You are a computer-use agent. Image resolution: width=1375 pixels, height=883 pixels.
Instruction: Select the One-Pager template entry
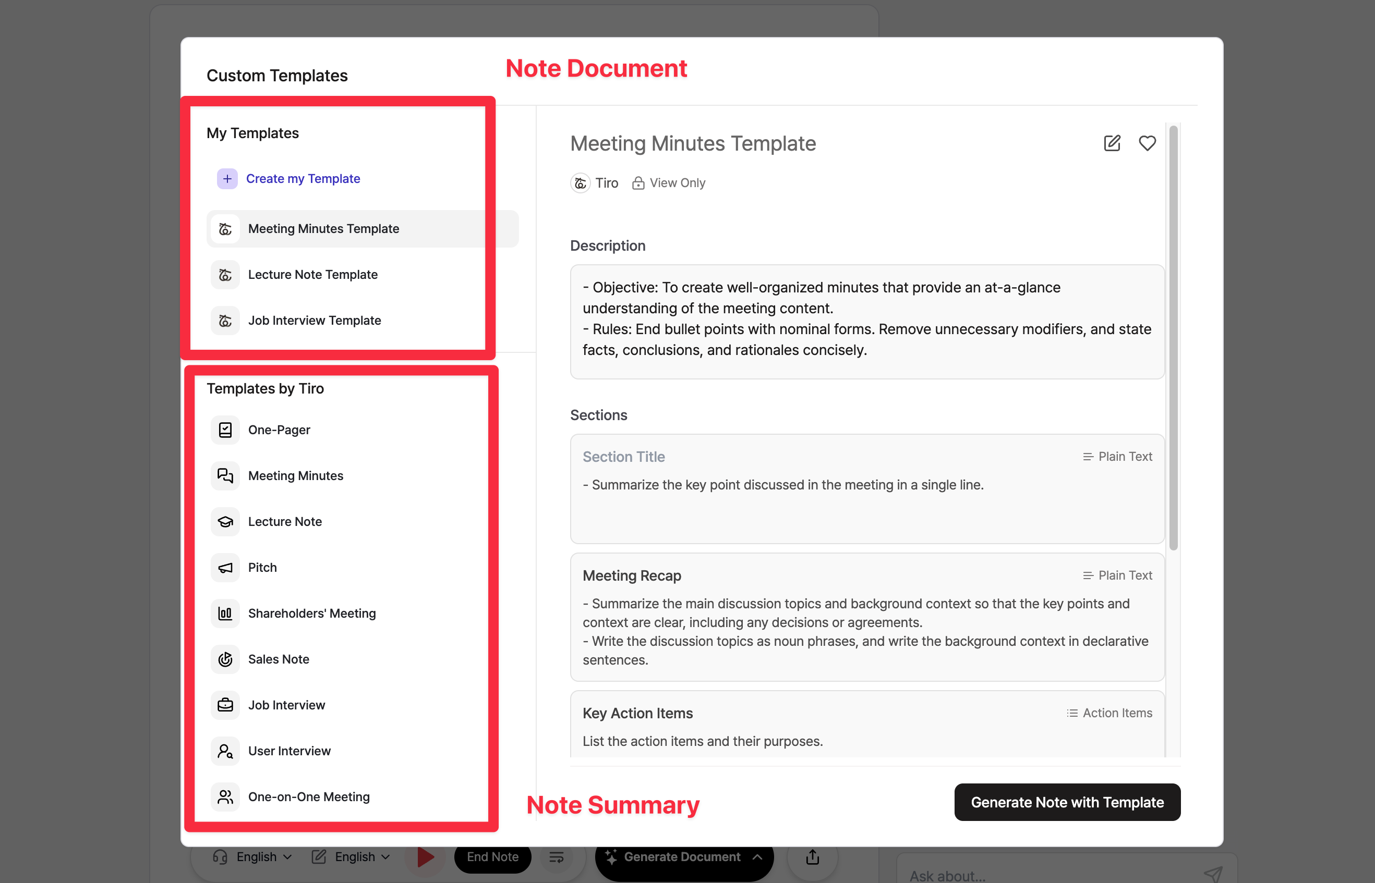coord(279,430)
